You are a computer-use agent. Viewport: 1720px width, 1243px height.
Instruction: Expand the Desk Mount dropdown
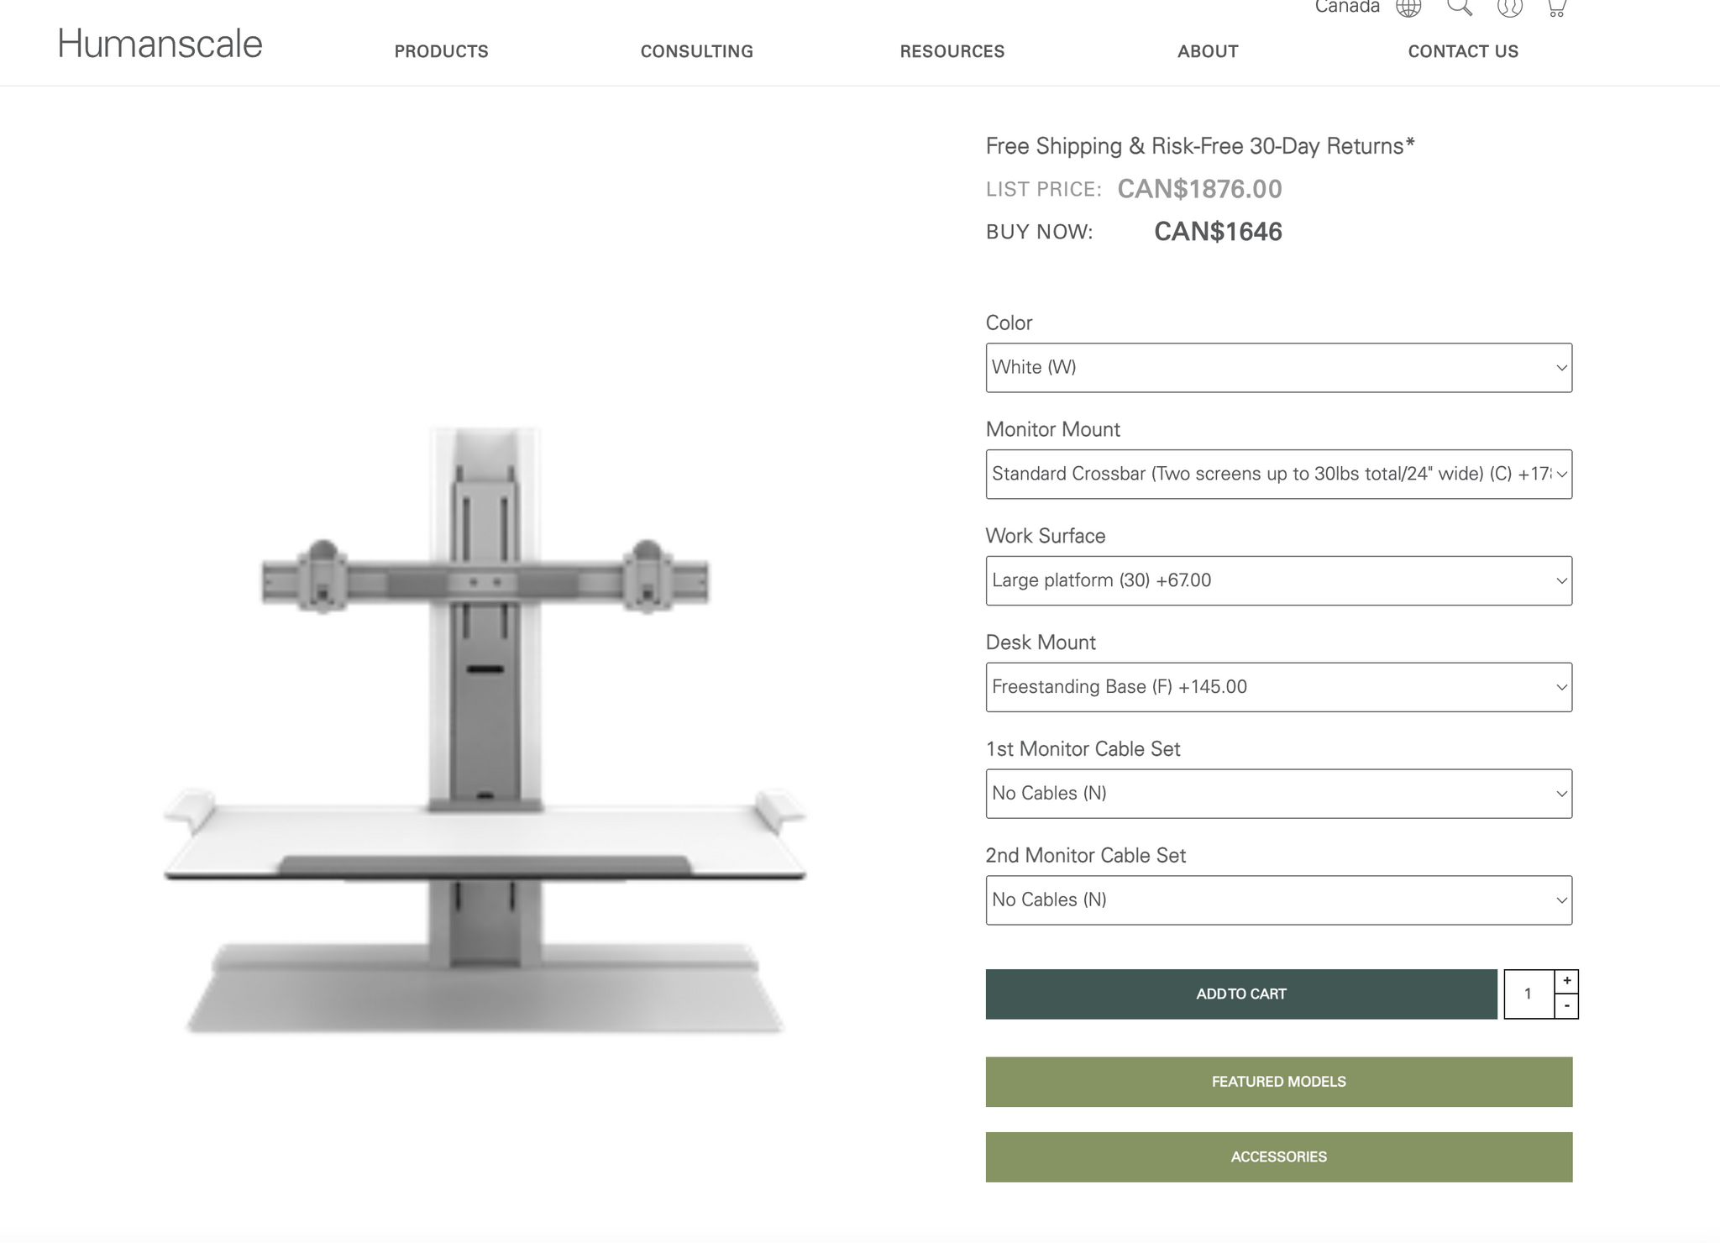(x=1278, y=687)
